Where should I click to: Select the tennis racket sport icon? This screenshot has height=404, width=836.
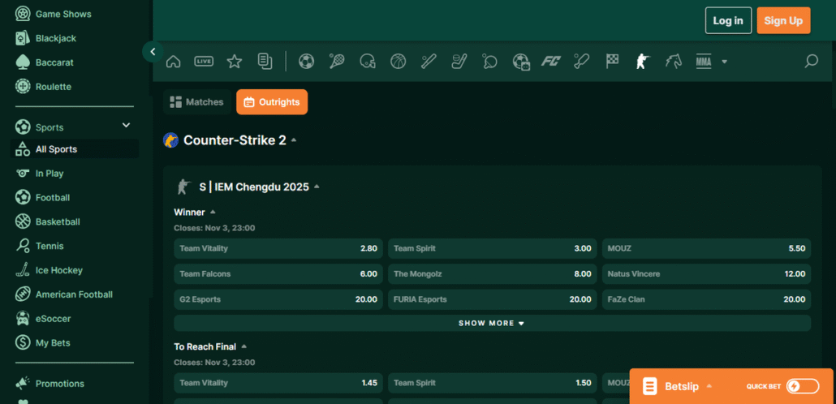click(337, 61)
